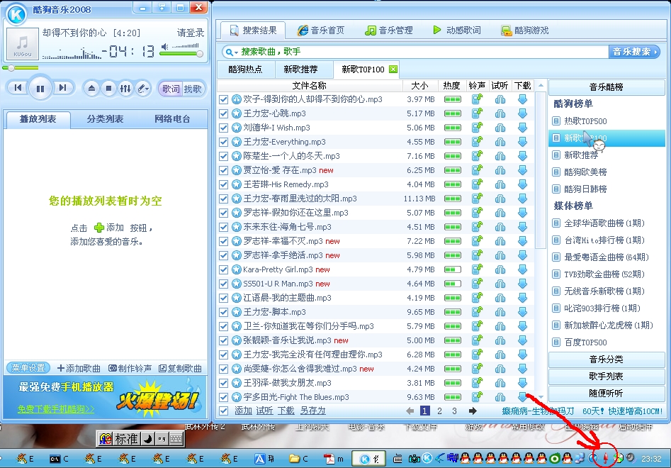Mute audio via the speaker icon
Viewport: 671px width, 468px height.
tap(165, 46)
